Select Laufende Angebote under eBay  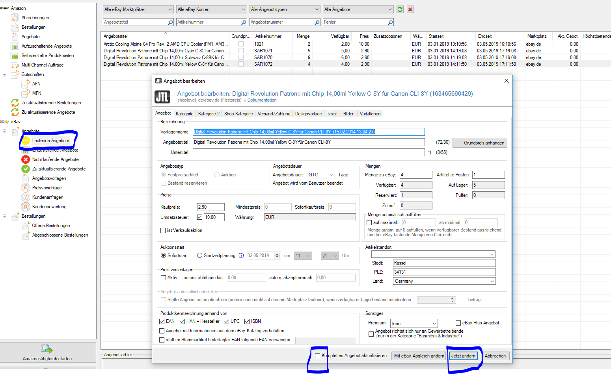coord(50,141)
